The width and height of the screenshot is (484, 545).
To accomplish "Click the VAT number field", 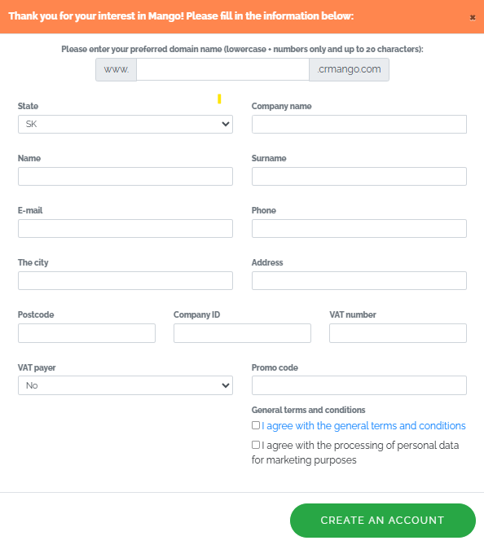I will point(398,333).
